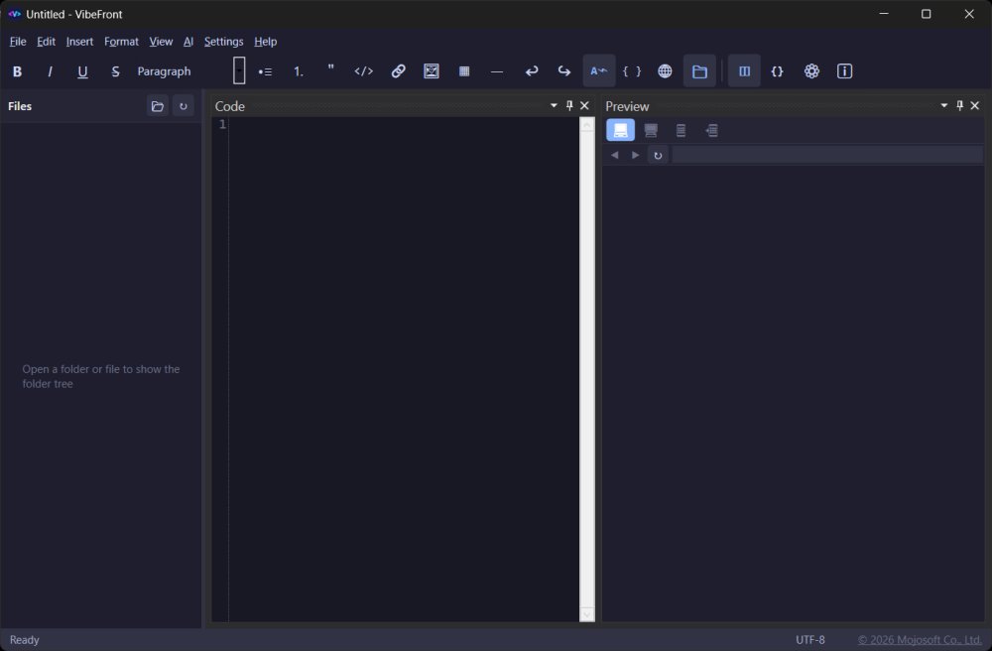Open the Format menu
This screenshot has height=651, width=992.
tap(121, 42)
